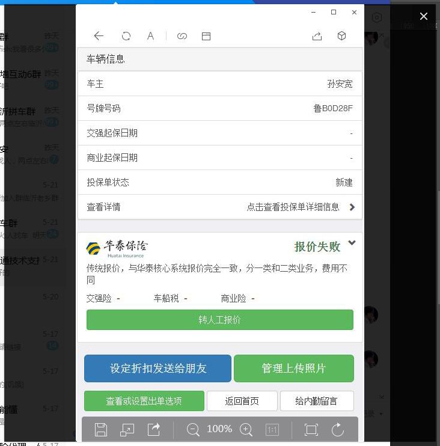Click the 商业险 label in quote card

click(233, 298)
